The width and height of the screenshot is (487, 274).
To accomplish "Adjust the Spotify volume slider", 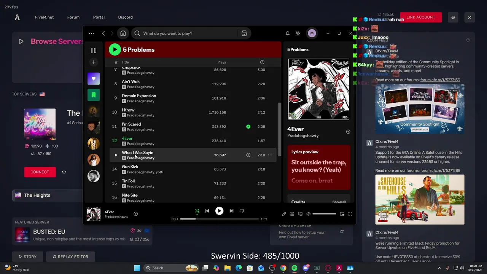I will (x=324, y=214).
